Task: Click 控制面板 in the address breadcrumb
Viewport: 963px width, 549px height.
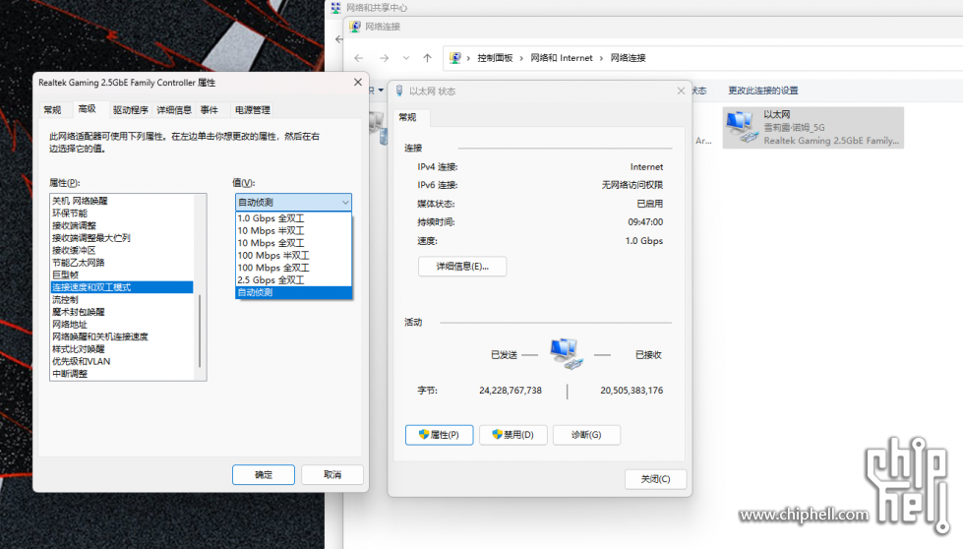Action: pos(495,58)
